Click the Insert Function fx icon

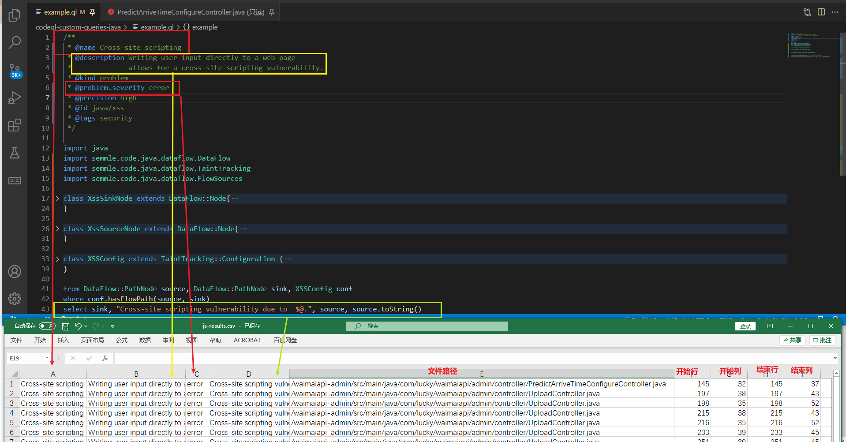(x=105, y=358)
